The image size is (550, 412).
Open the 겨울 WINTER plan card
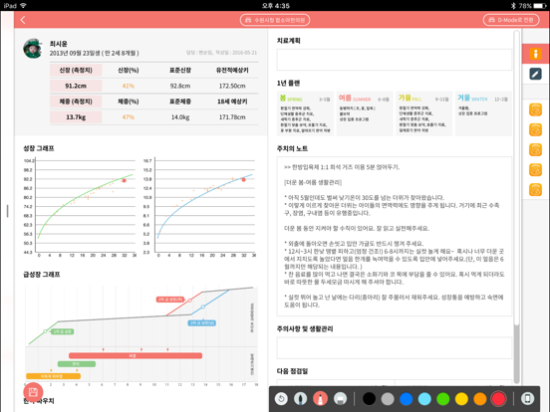483,113
